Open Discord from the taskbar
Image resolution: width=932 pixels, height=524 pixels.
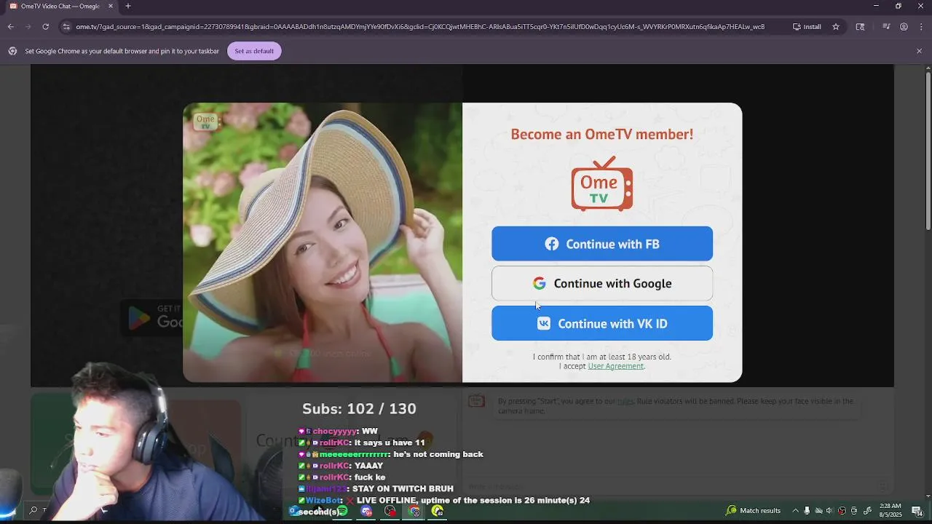coord(366,511)
